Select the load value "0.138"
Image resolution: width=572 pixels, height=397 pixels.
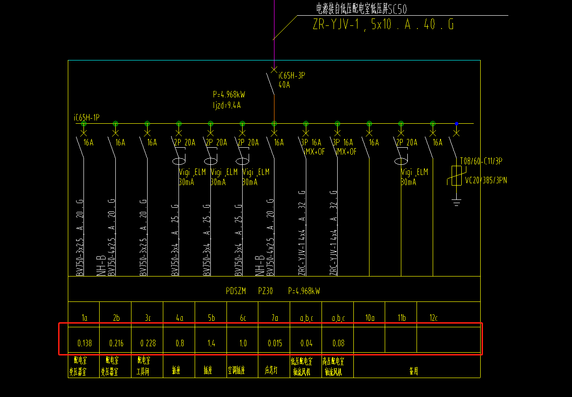pyautogui.click(x=84, y=343)
